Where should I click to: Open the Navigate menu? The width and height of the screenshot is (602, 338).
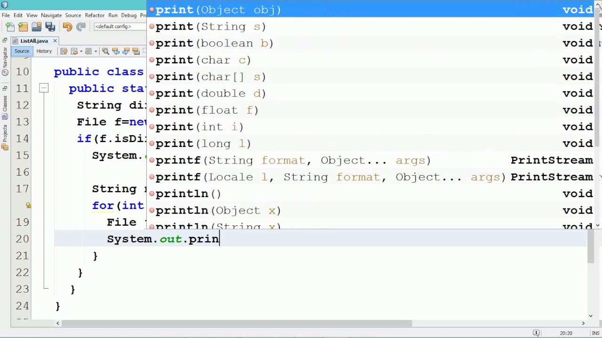tap(51, 15)
